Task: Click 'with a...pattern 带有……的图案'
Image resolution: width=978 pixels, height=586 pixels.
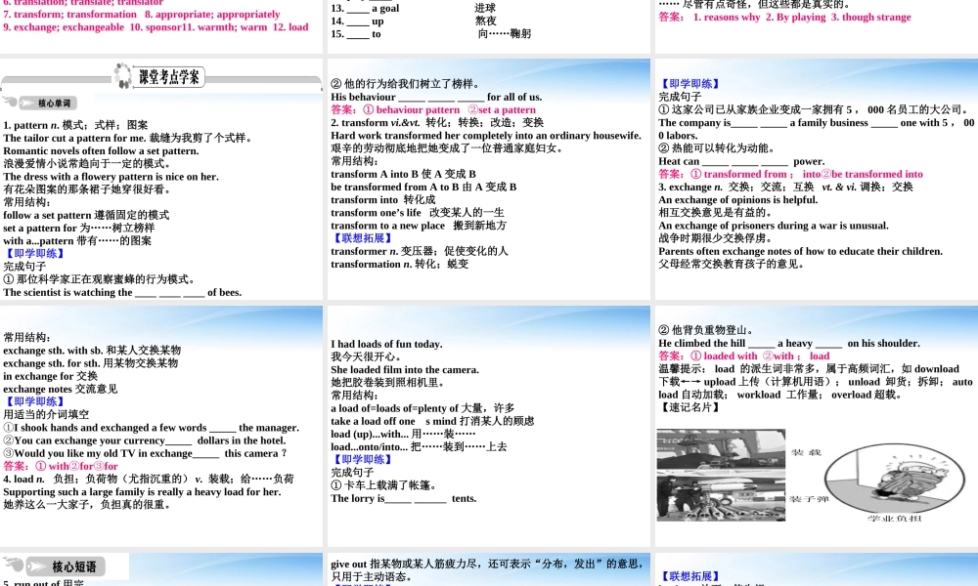Action: click(77, 240)
